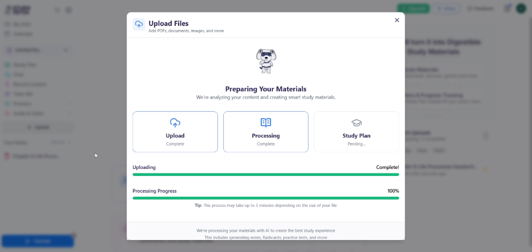Click the cloud upload icon beside Upload Files title
The image size is (532, 252).
coord(139,24)
